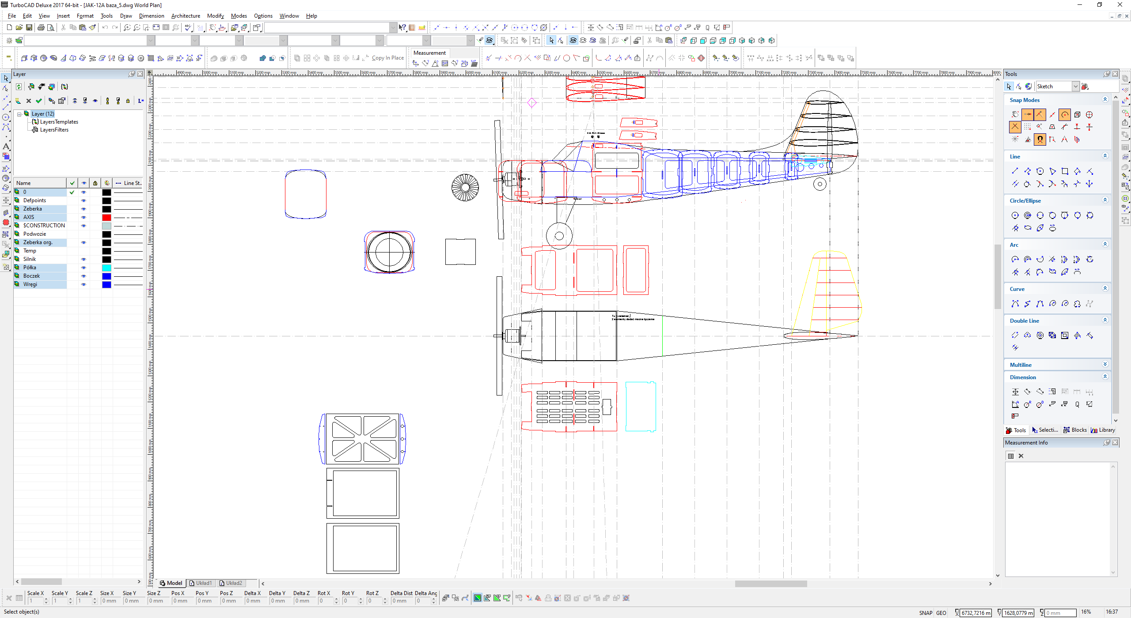Toggle visibility eye of Zeberka layer
This screenshot has height=618, width=1131.
coord(83,209)
